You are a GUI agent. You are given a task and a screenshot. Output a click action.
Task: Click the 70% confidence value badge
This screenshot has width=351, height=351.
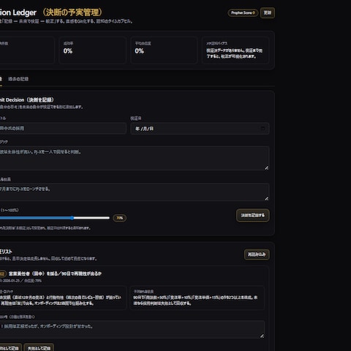pos(119,218)
